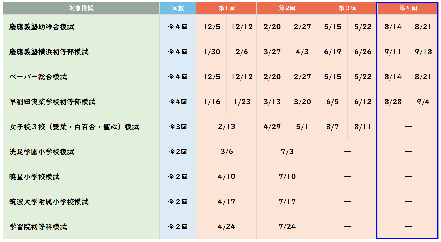Select the 8/28 date cell

pos(393,102)
